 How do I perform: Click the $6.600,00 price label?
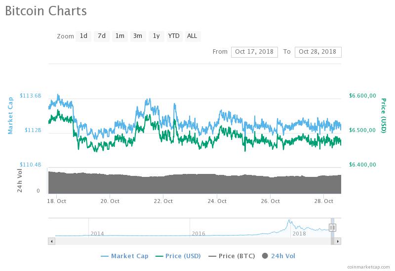pos(362,96)
